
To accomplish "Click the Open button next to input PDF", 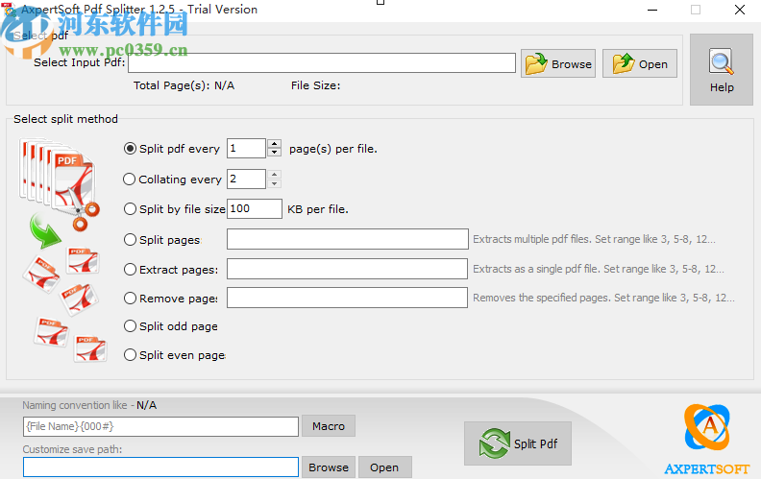I will [640, 63].
